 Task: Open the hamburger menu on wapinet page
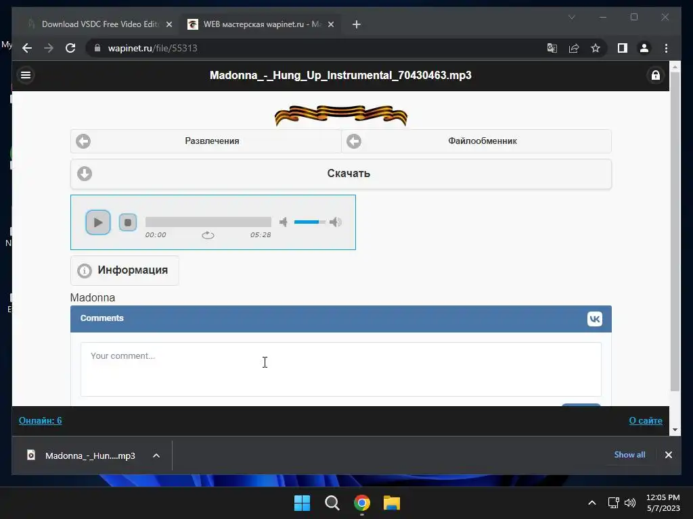(26, 75)
